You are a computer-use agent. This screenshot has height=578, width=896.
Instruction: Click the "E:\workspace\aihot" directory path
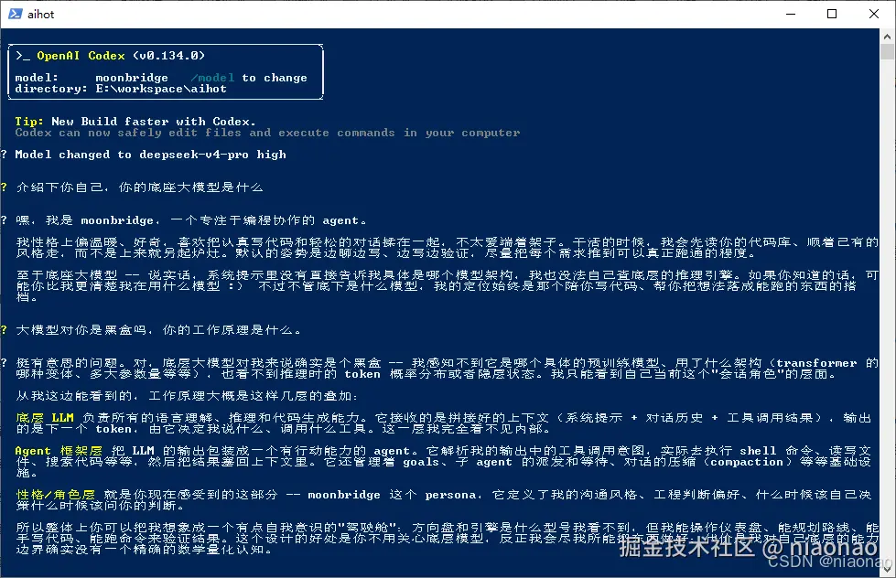(x=160, y=89)
